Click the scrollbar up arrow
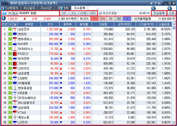Image resolution: width=177 pixels, height=126 pixels. (x=174, y=24)
